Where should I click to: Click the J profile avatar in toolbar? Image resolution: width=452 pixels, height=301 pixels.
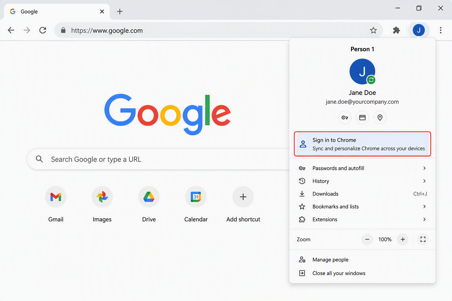[418, 30]
